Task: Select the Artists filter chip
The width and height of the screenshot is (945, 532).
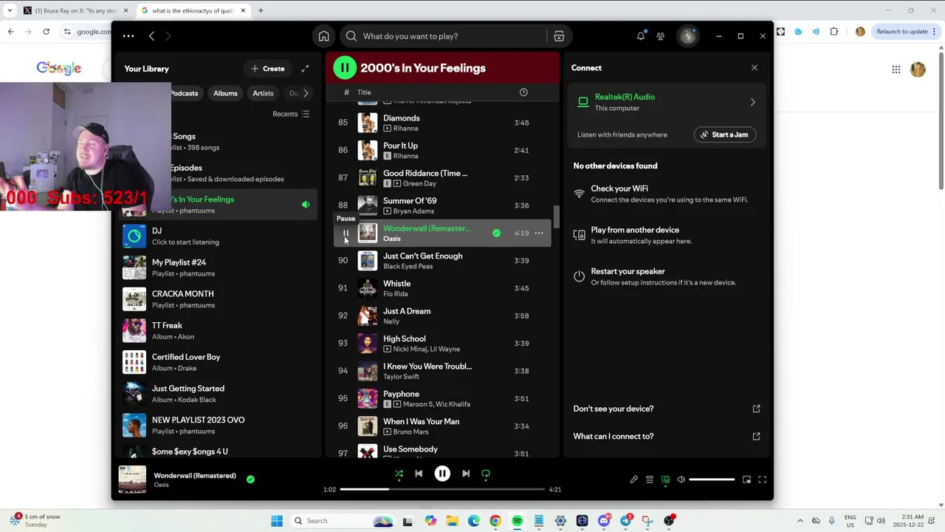Action: click(x=263, y=93)
